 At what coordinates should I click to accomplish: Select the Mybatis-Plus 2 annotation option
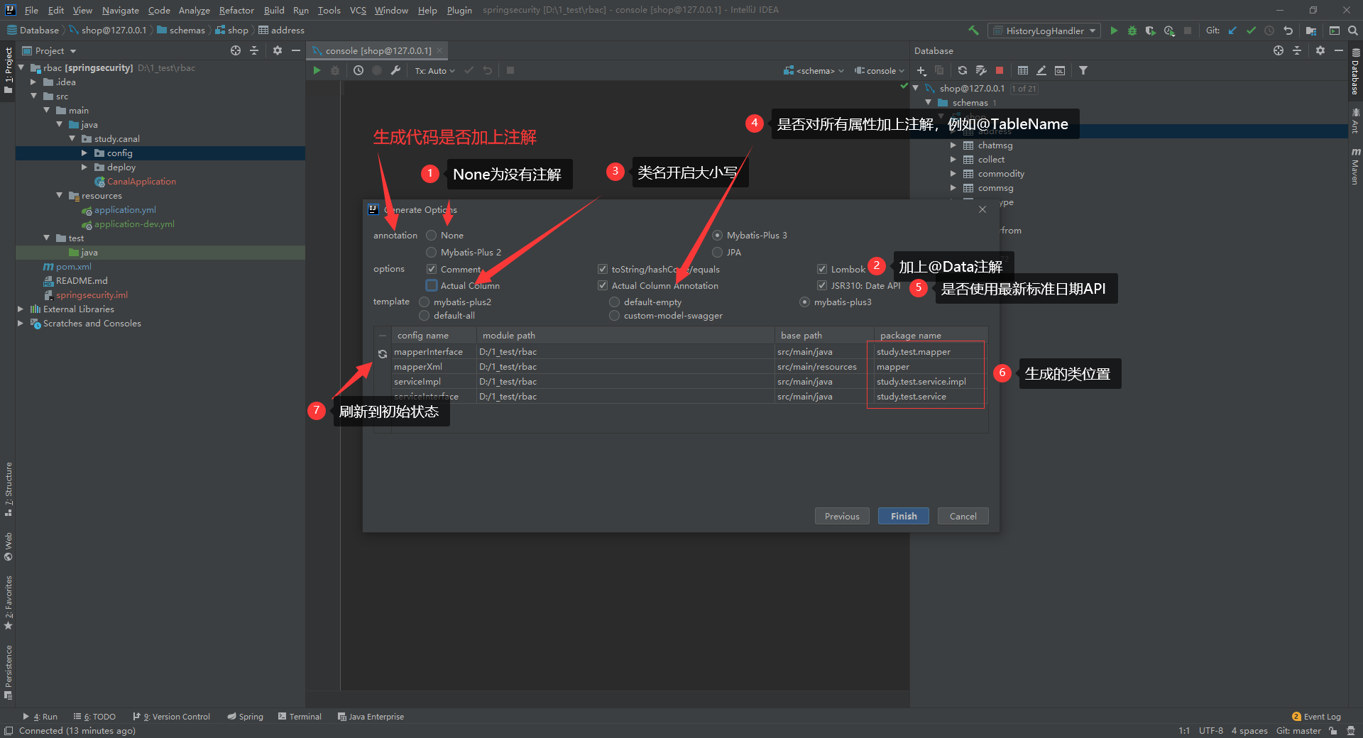[432, 252]
